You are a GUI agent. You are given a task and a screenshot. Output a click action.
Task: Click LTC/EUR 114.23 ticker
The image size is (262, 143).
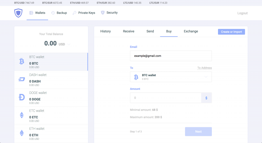click(x=158, y=3)
